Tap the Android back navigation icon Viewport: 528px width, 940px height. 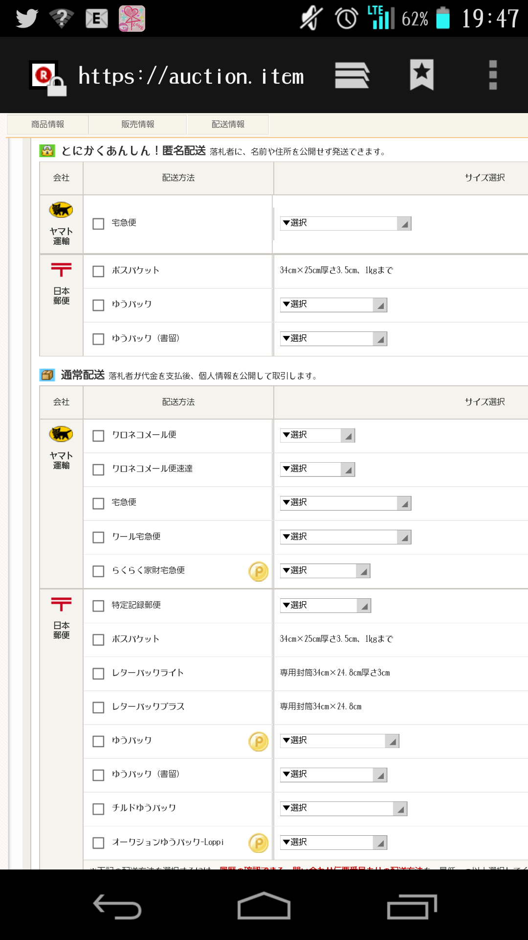pos(117,907)
